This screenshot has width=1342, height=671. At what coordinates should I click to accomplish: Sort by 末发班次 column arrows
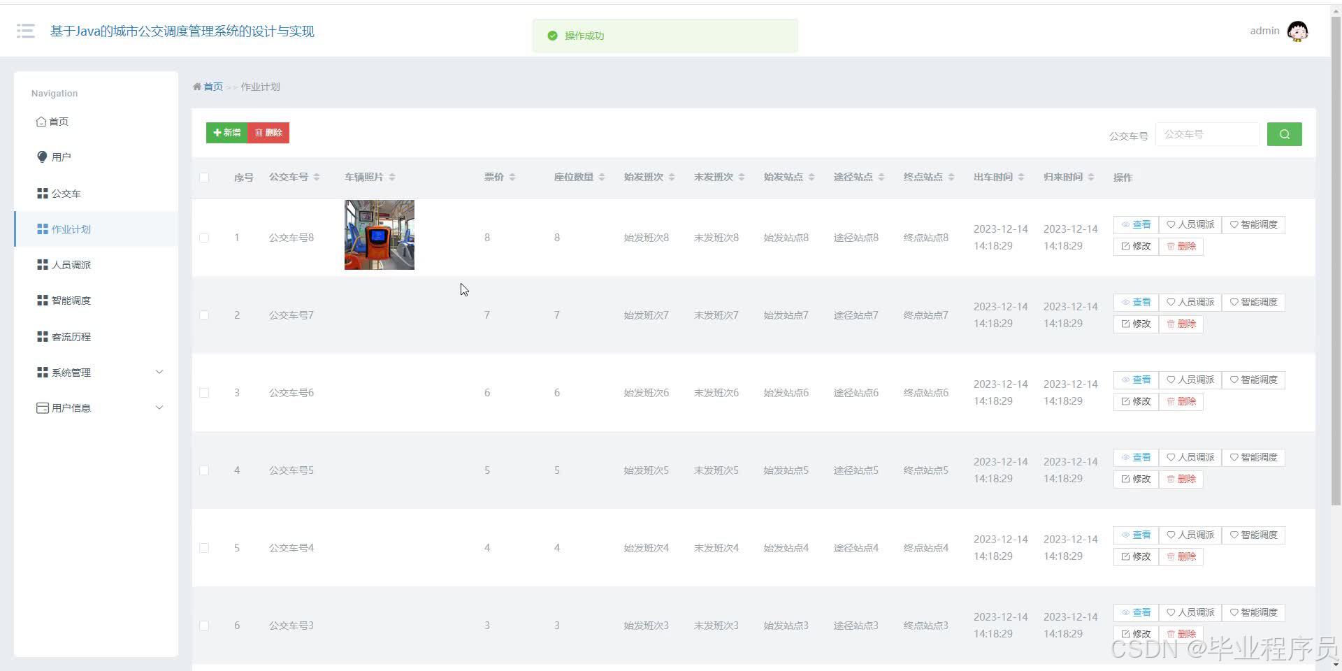click(x=742, y=178)
